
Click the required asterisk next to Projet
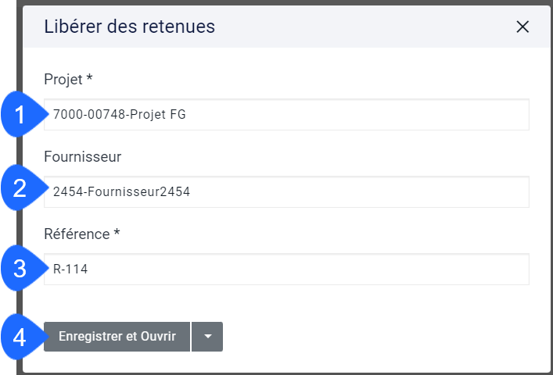[x=90, y=77]
